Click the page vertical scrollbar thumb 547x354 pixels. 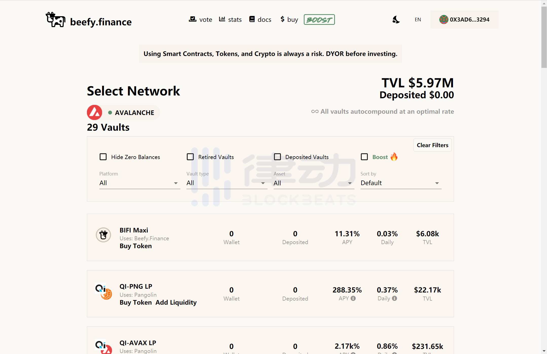[x=544, y=37]
